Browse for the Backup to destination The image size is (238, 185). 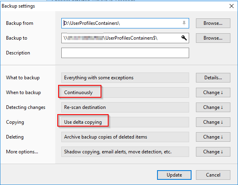[x=213, y=38]
